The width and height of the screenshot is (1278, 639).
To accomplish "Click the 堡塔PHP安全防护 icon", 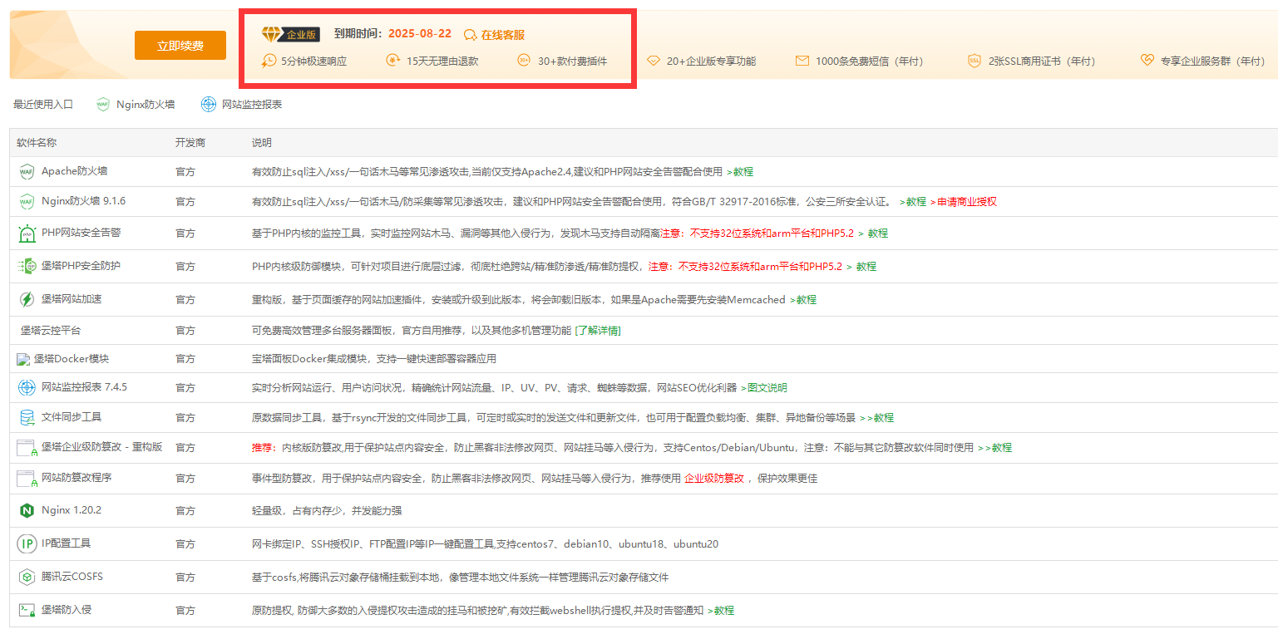I will click(27, 266).
